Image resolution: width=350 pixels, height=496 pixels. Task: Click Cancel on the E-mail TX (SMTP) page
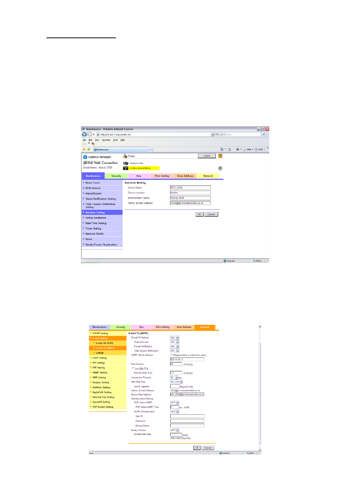[208, 448]
